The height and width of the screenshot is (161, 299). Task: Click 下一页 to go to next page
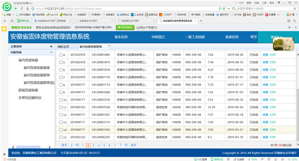pyautogui.click(x=123, y=146)
